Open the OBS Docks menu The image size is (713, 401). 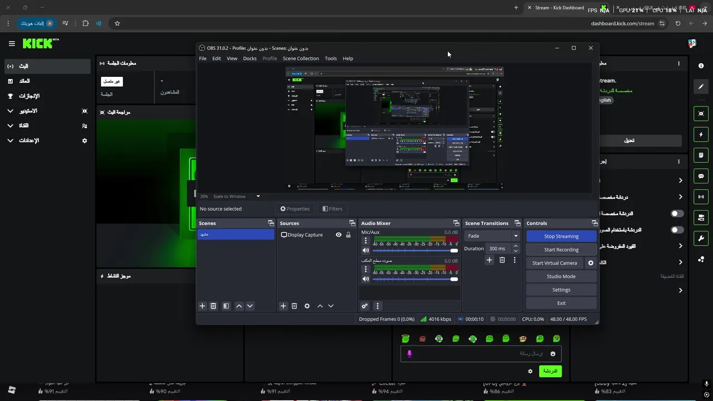tap(250, 58)
